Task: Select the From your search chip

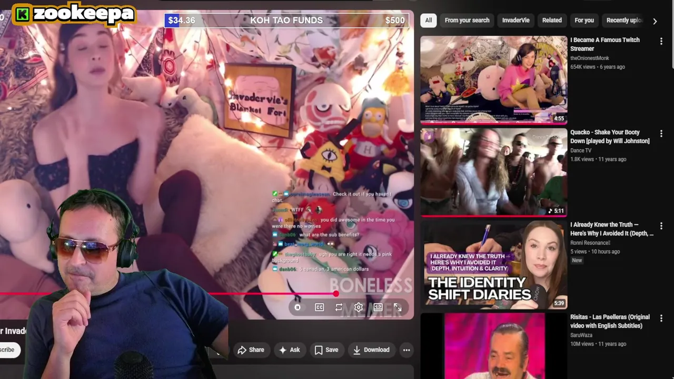Action: [x=467, y=21]
